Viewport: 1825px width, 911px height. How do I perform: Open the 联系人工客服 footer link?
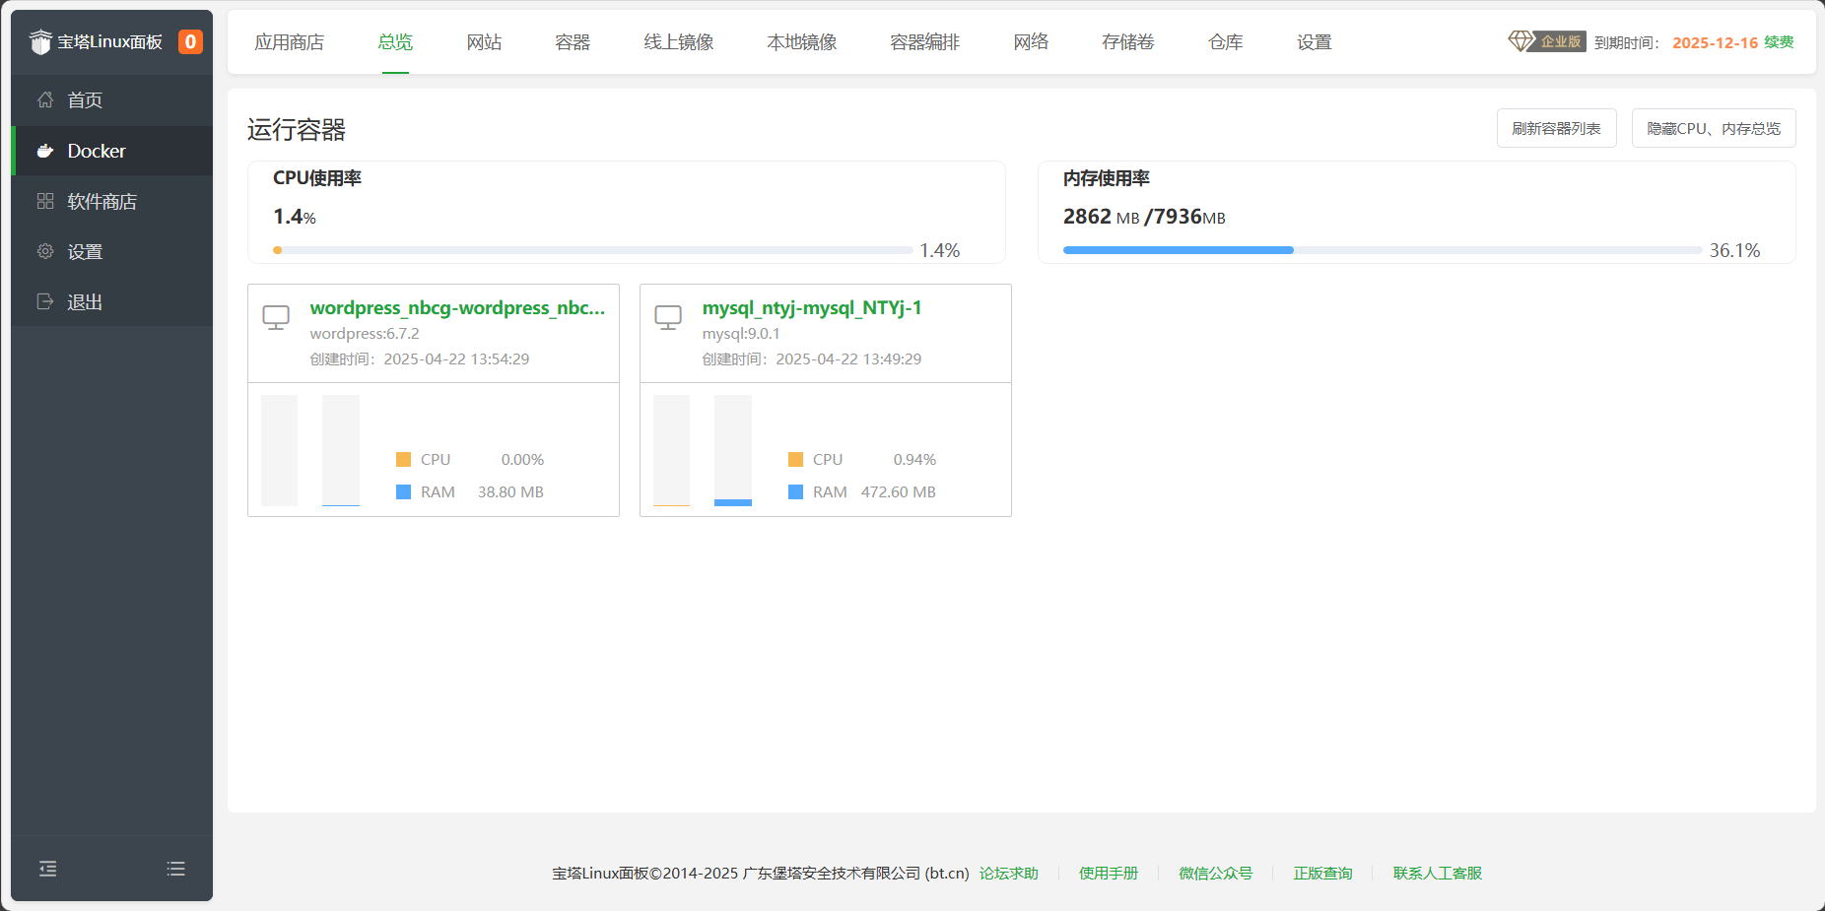(x=1437, y=874)
